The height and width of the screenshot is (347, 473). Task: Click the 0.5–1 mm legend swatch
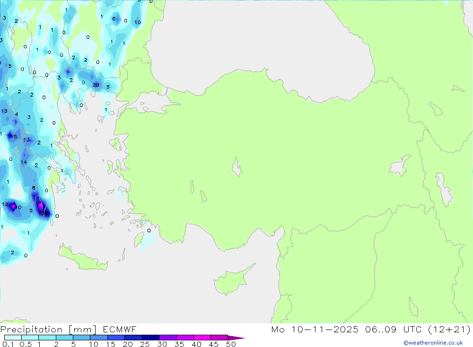pos(30,338)
